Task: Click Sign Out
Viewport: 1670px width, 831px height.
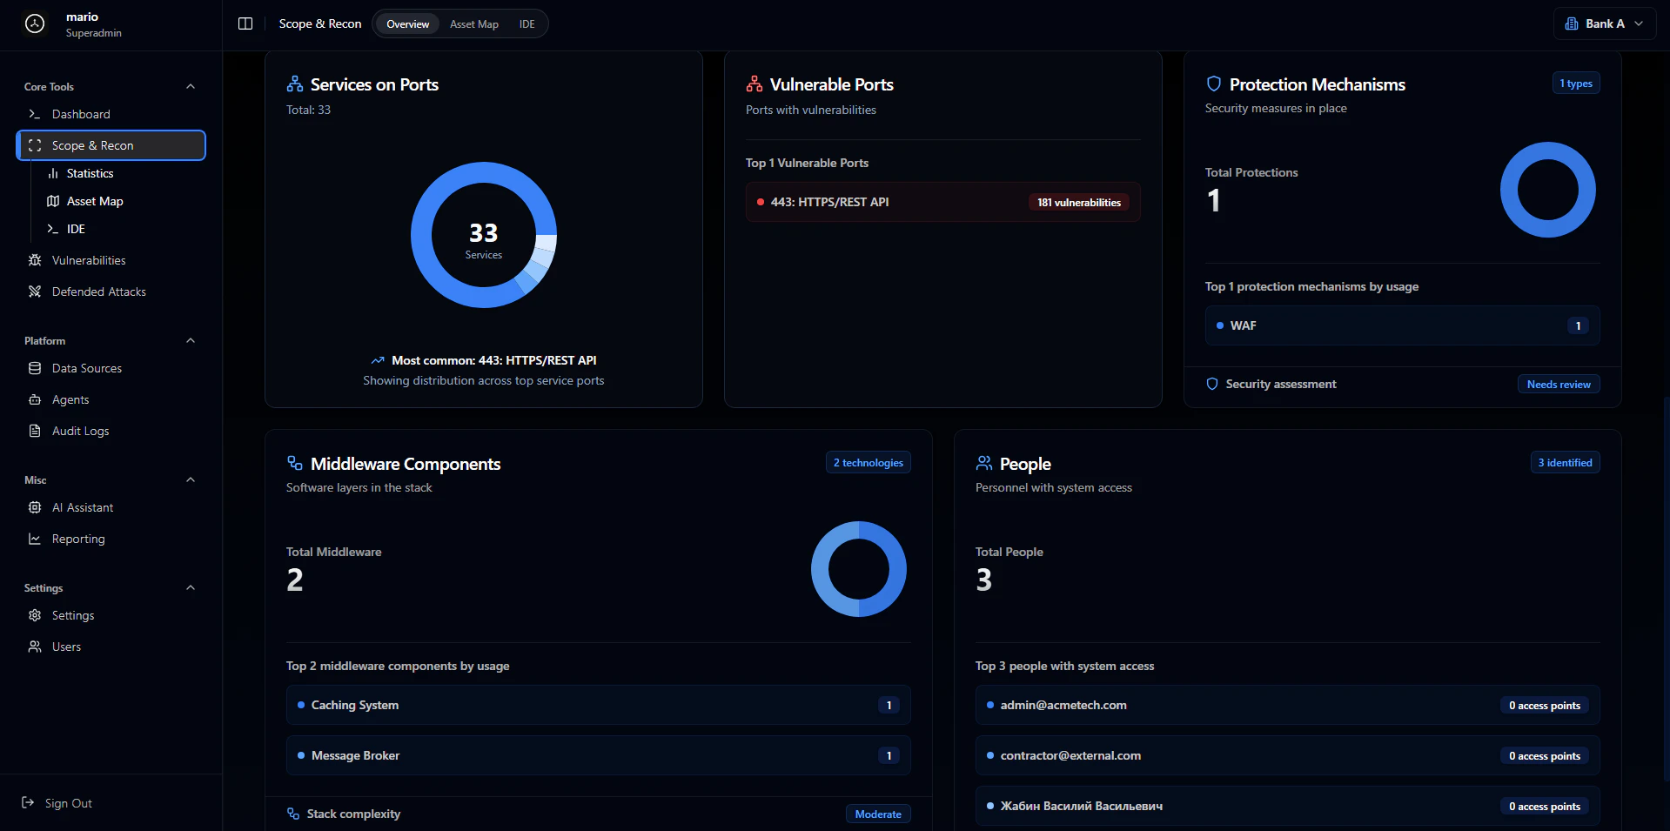Action: tap(57, 803)
